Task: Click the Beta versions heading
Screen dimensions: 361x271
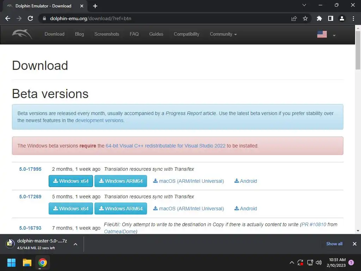Action: [x=50, y=94]
